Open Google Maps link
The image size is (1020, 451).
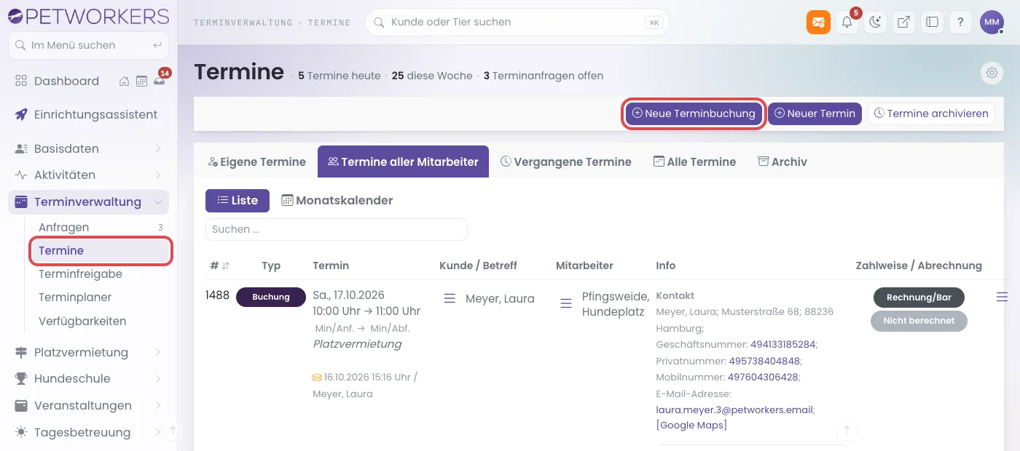click(691, 425)
